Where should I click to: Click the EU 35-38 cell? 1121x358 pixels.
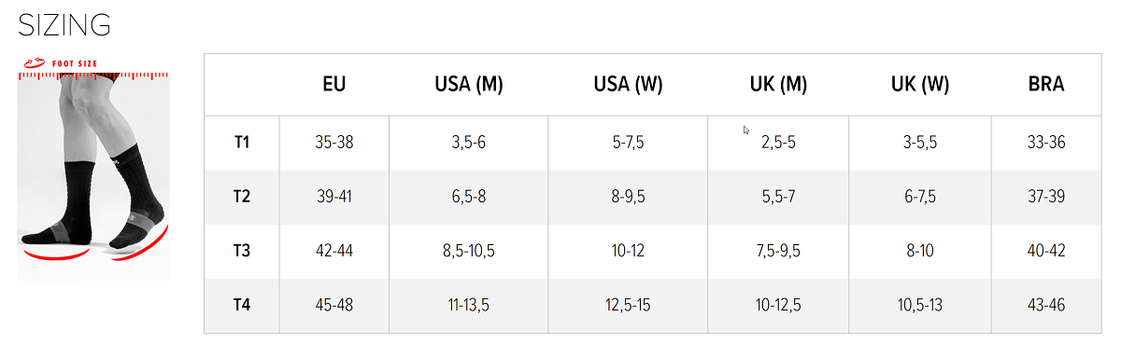click(x=334, y=143)
